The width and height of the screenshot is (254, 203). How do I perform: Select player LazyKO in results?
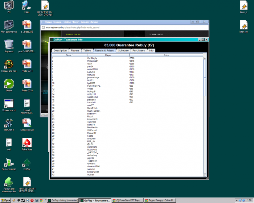click(x=91, y=72)
